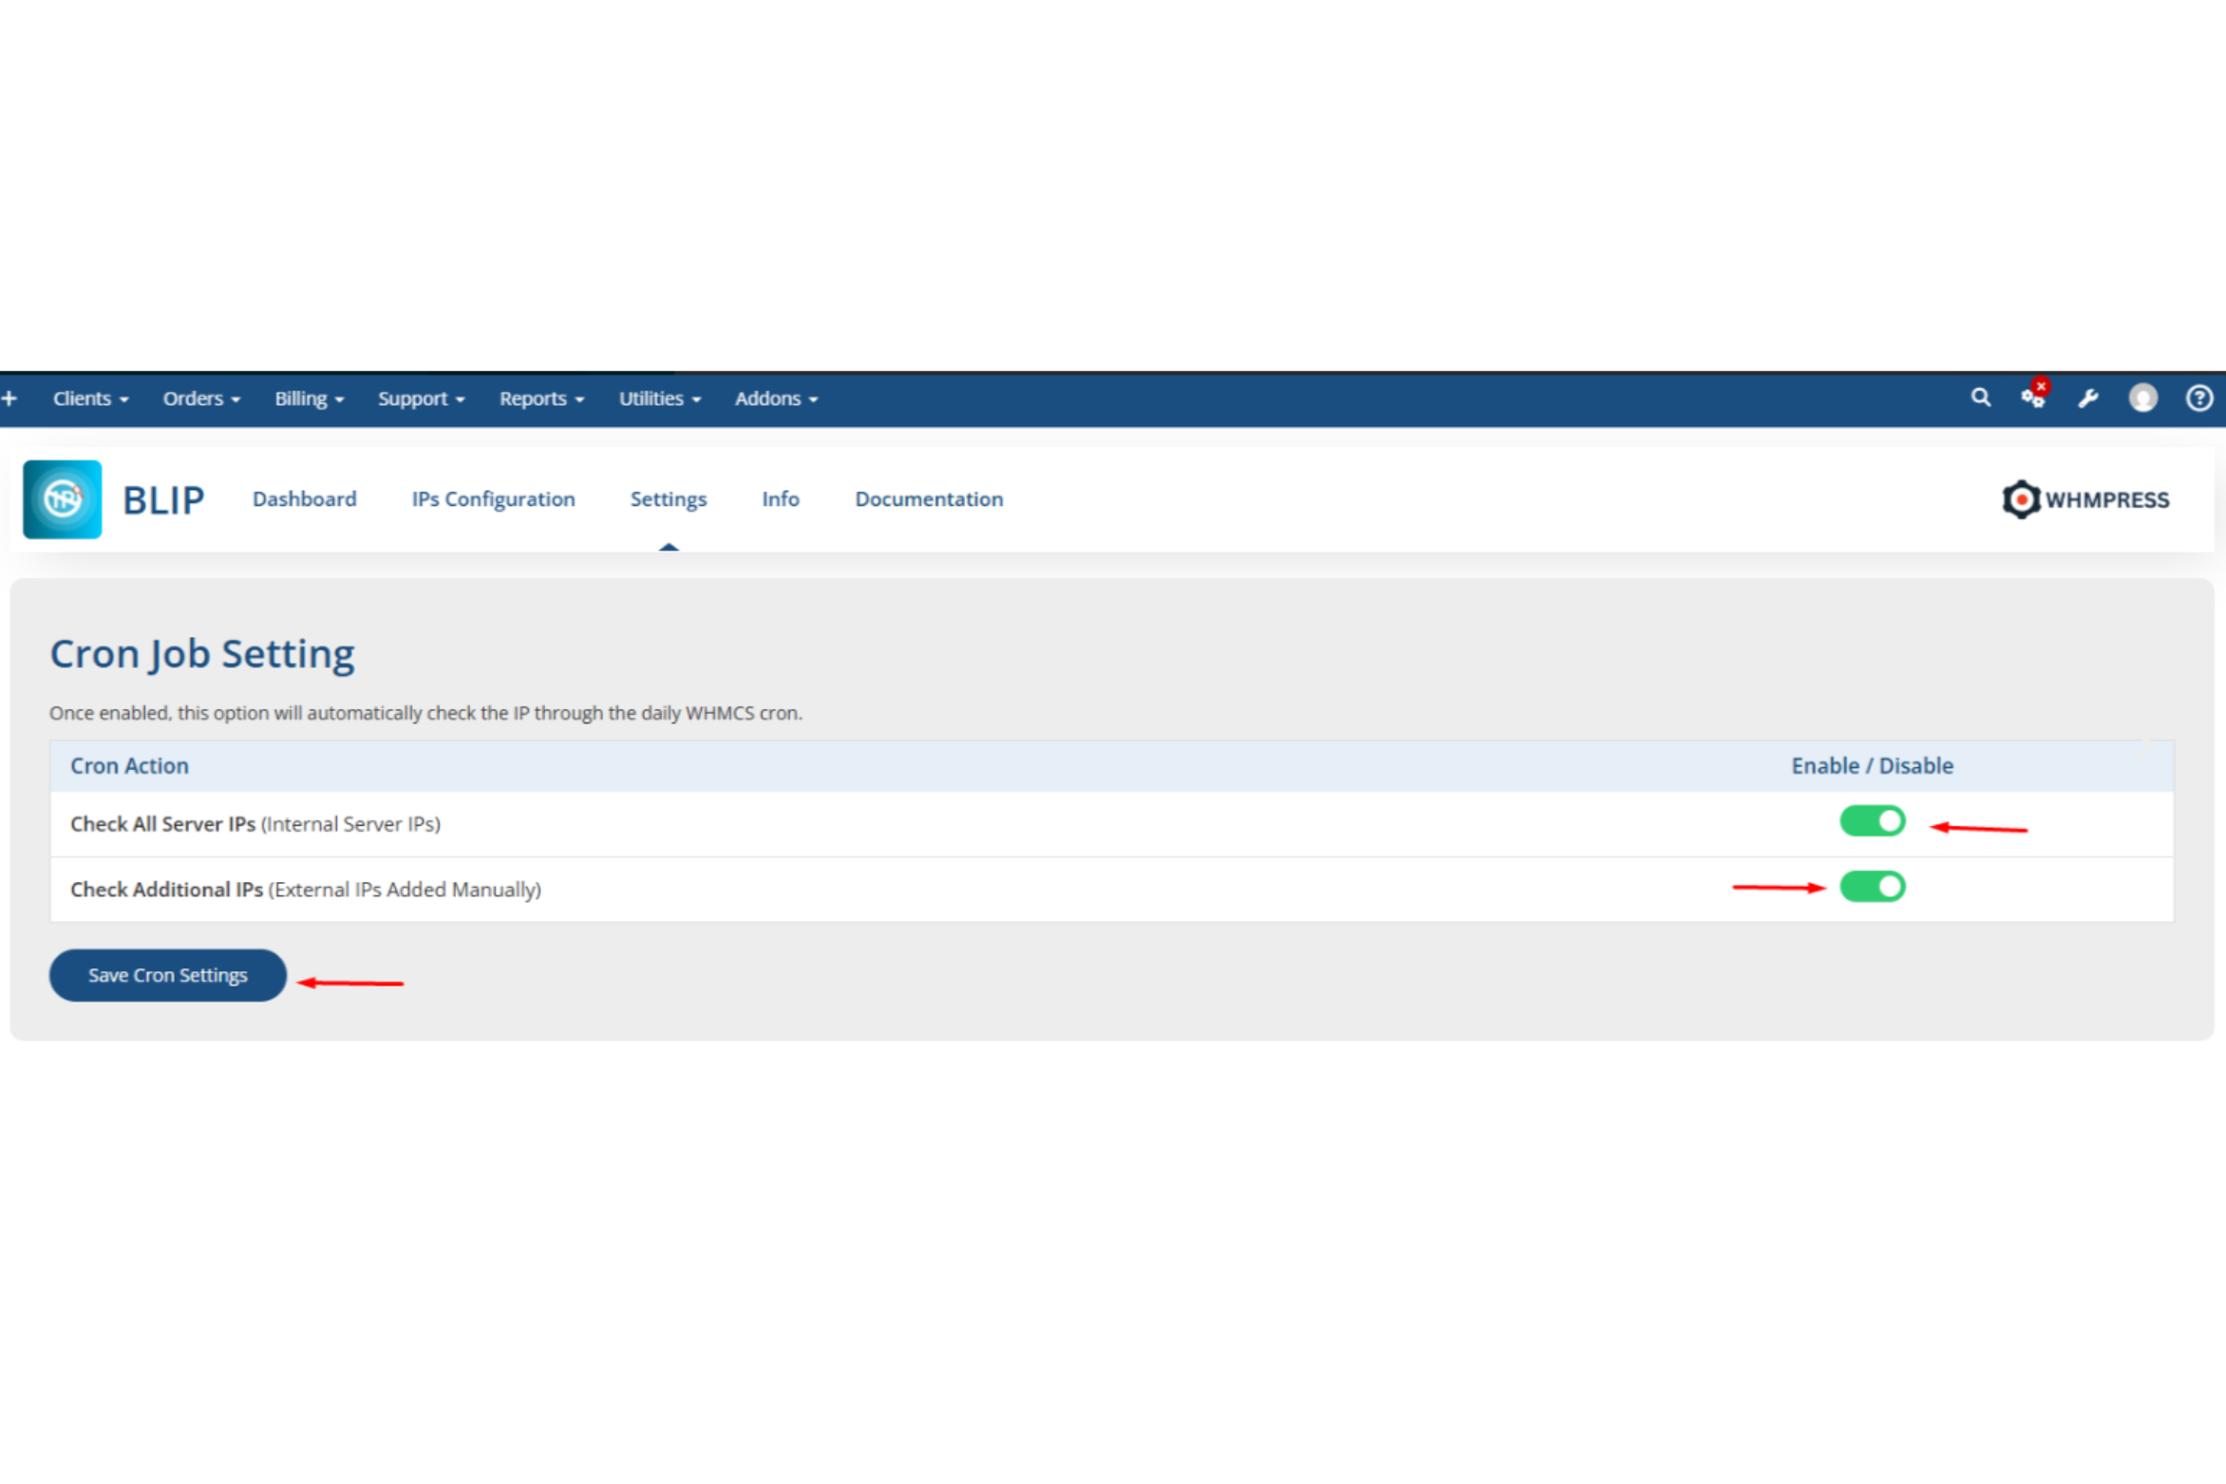Open the Support dropdown menu
2226x1484 pixels.
click(x=421, y=399)
